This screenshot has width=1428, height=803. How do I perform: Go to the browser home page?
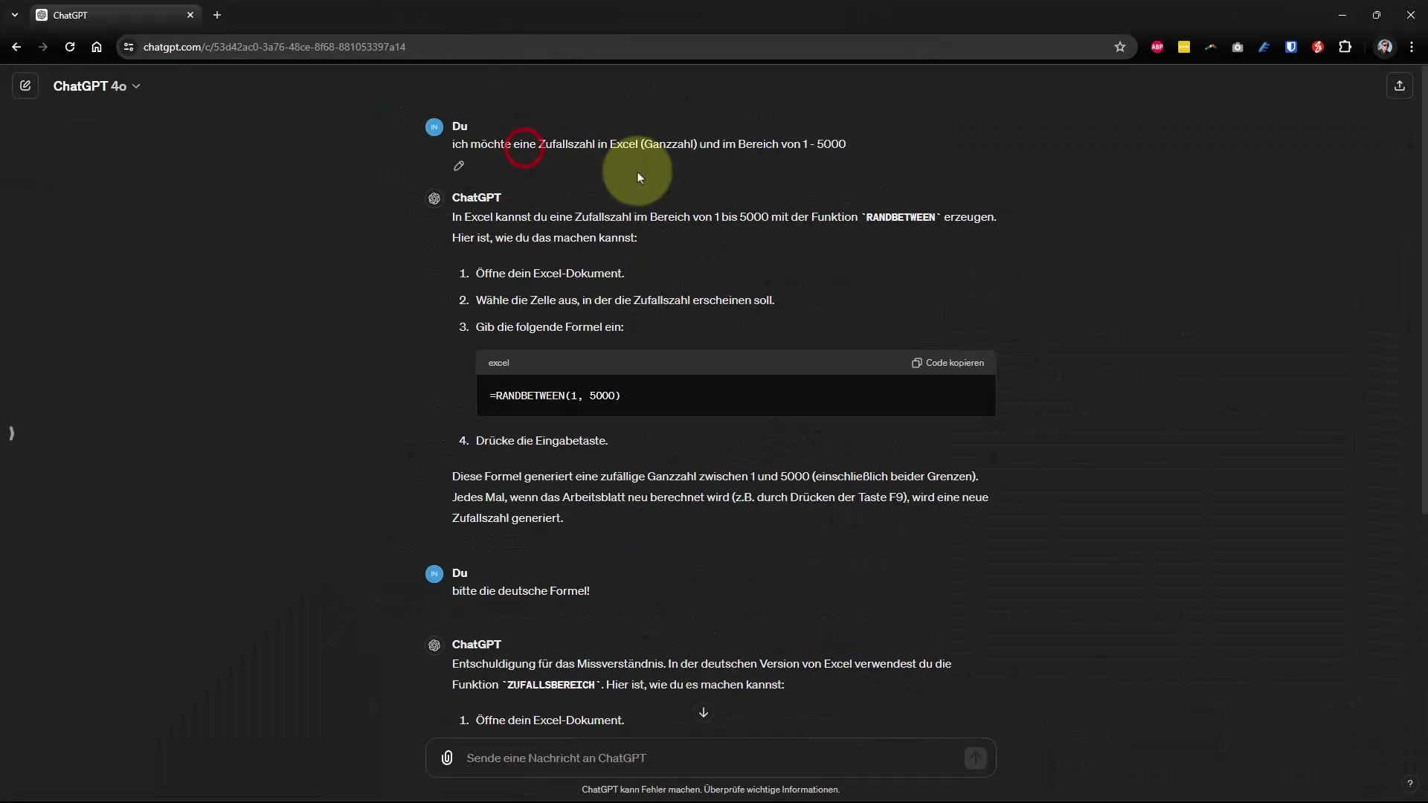(97, 47)
